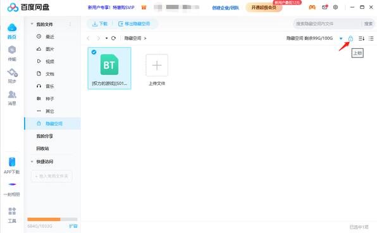This screenshot has width=377, height=233.
Task: Open the 首页 home cloud icon
Action: 12,27
